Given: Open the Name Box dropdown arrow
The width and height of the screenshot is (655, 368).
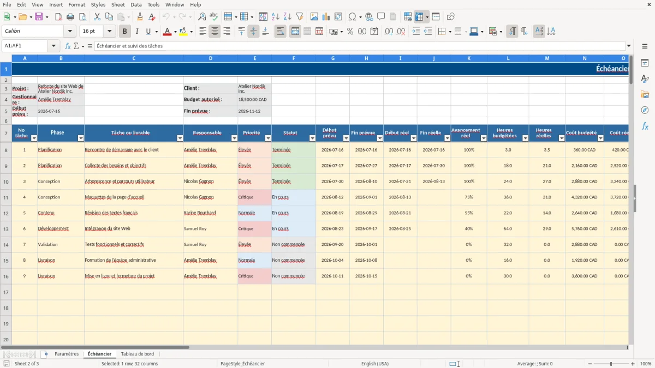Looking at the screenshot, I should 53,46.
